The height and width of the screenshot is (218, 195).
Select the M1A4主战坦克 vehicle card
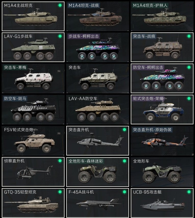[x=33, y=16]
